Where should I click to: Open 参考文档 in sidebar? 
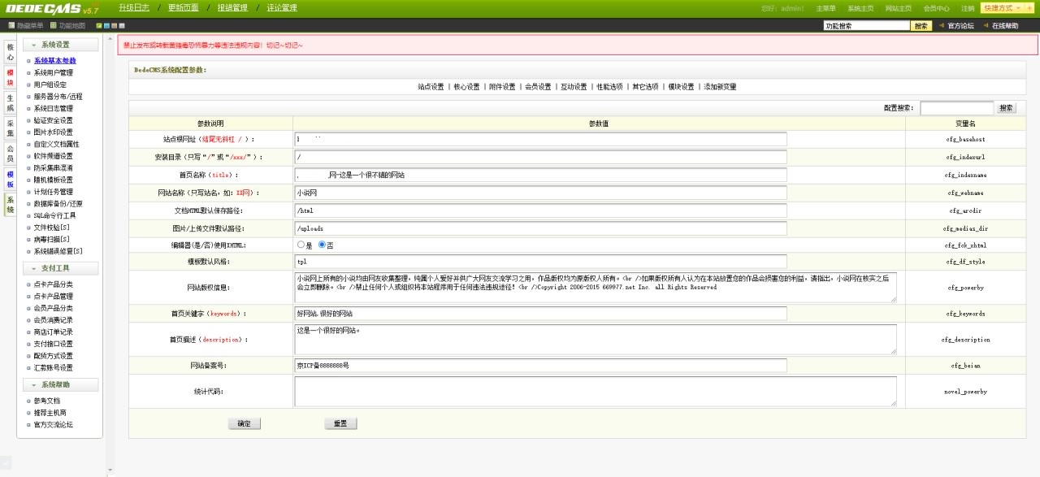click(x=47, y=401)
